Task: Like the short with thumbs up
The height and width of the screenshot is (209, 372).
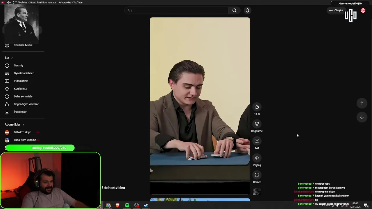Action: click(257, 107)
